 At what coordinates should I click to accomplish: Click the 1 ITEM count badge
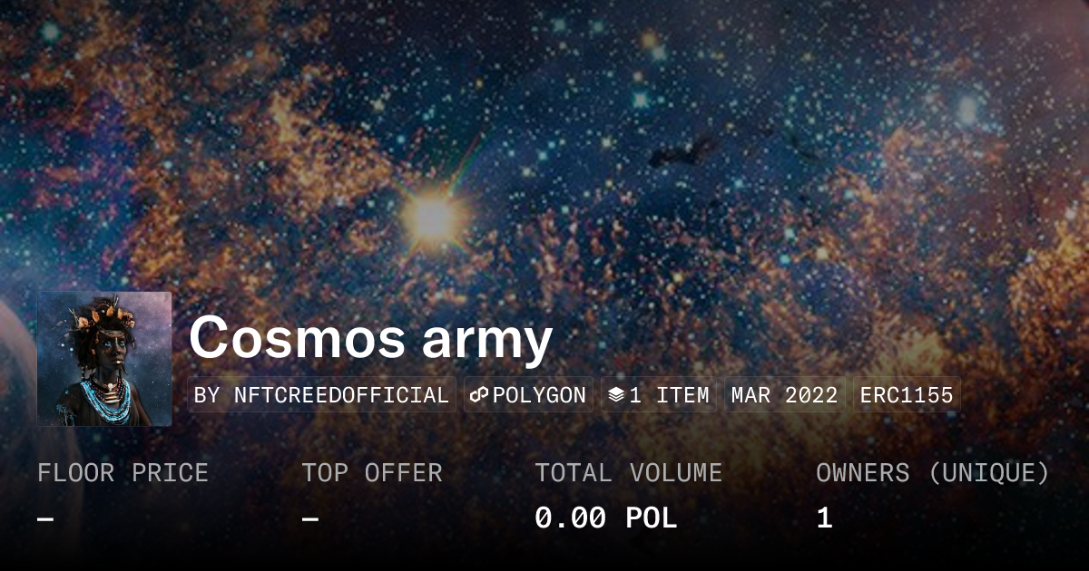[669, 395]
